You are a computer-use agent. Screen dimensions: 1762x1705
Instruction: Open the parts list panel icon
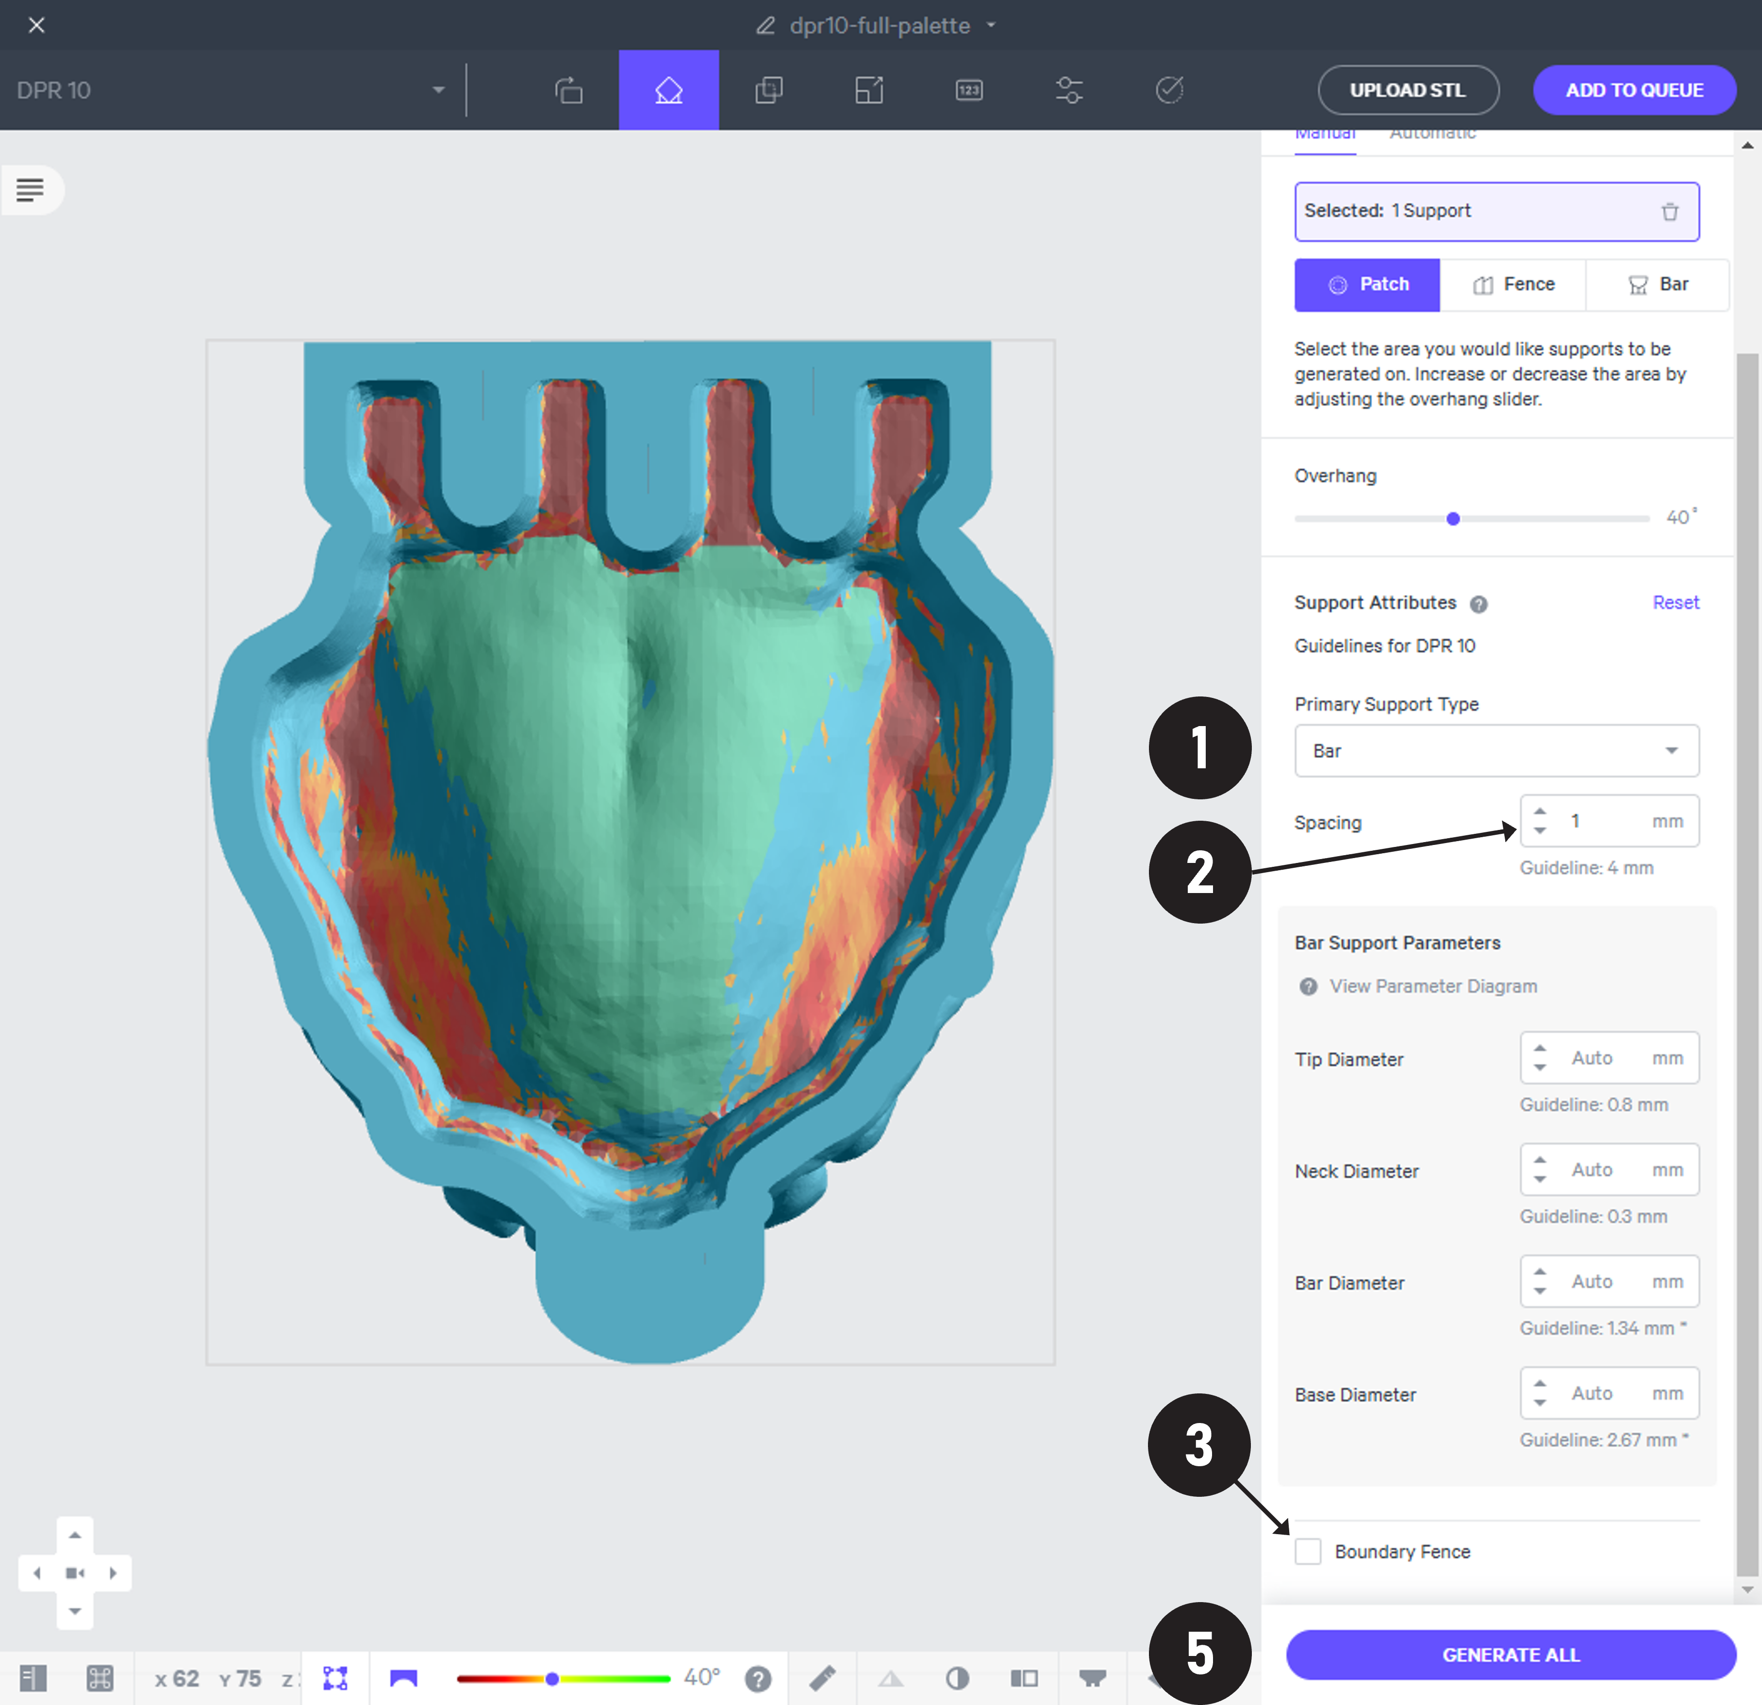coord(31,190)
